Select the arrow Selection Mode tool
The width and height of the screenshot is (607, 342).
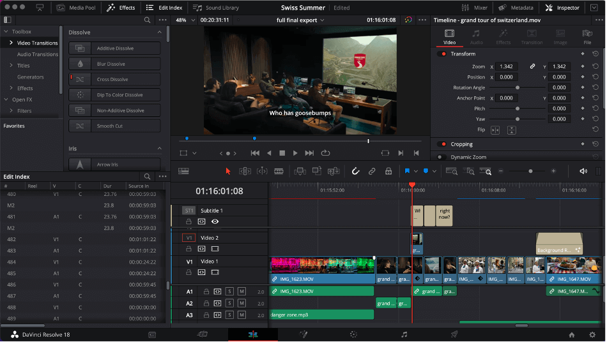click(228, 171)
